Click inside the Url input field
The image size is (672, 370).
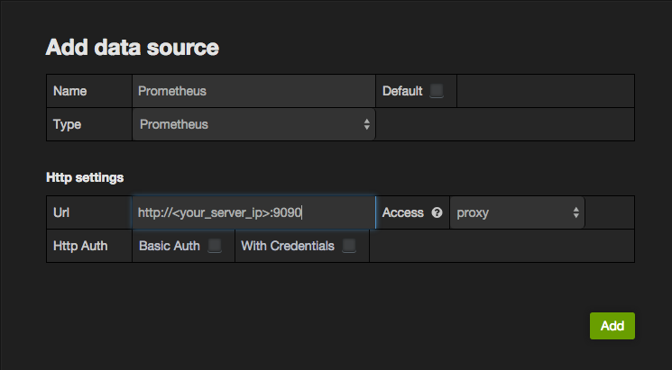point(253,212)
